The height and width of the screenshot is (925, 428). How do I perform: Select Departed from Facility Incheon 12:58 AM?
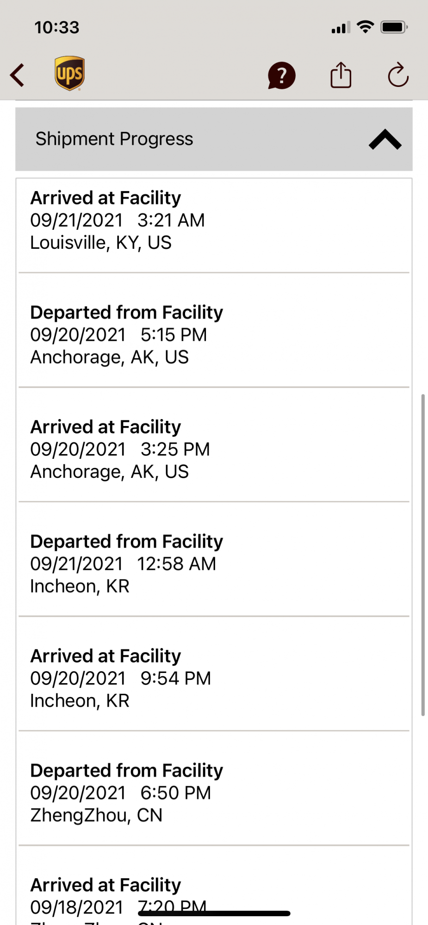click(214, 563)
